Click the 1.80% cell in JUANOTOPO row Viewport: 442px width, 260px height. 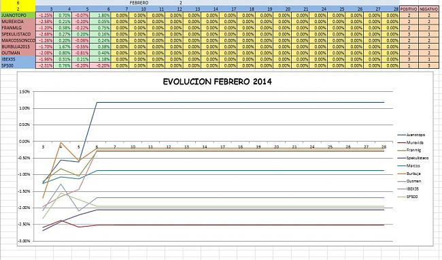pos(100,15)
